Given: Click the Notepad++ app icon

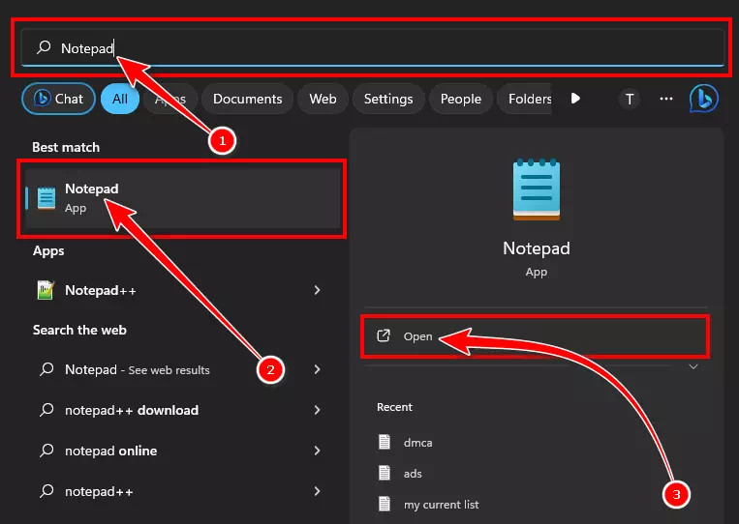Looking at the screenshot, I should click(x=46, y=290).
